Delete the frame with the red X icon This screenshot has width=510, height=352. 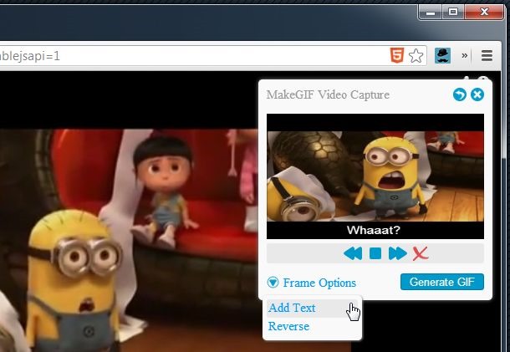click(421, 253)
